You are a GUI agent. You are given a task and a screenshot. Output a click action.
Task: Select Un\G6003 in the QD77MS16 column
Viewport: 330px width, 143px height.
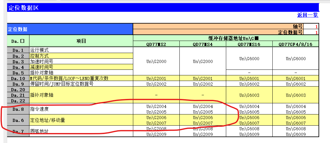pos(249,95)
